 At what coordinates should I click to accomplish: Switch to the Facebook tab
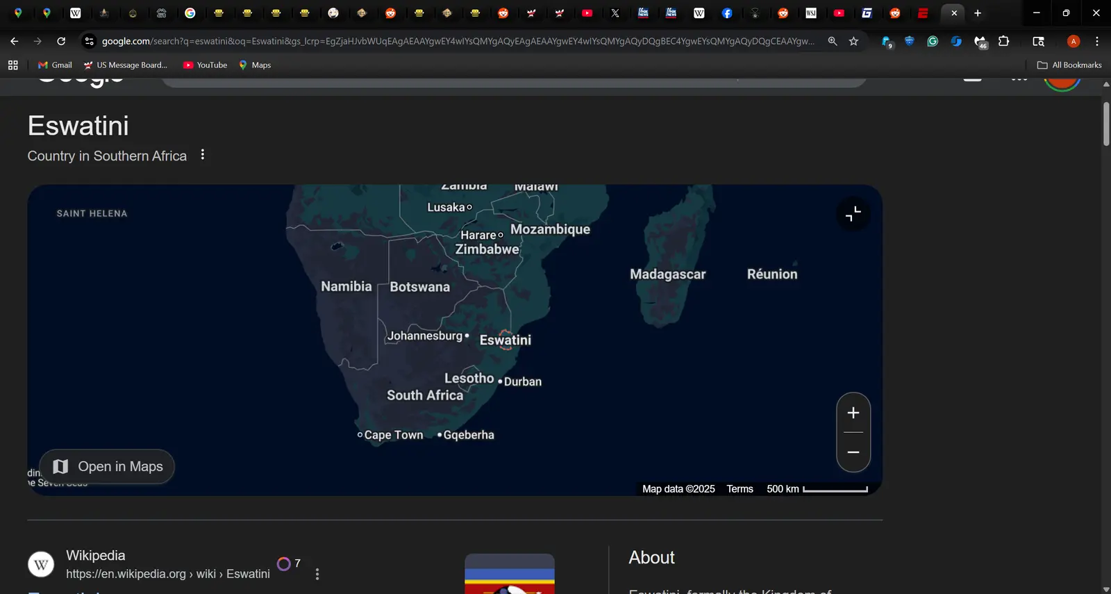[x=727, y=13]
